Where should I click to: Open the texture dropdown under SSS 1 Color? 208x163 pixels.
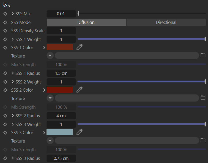click(50, 55)
